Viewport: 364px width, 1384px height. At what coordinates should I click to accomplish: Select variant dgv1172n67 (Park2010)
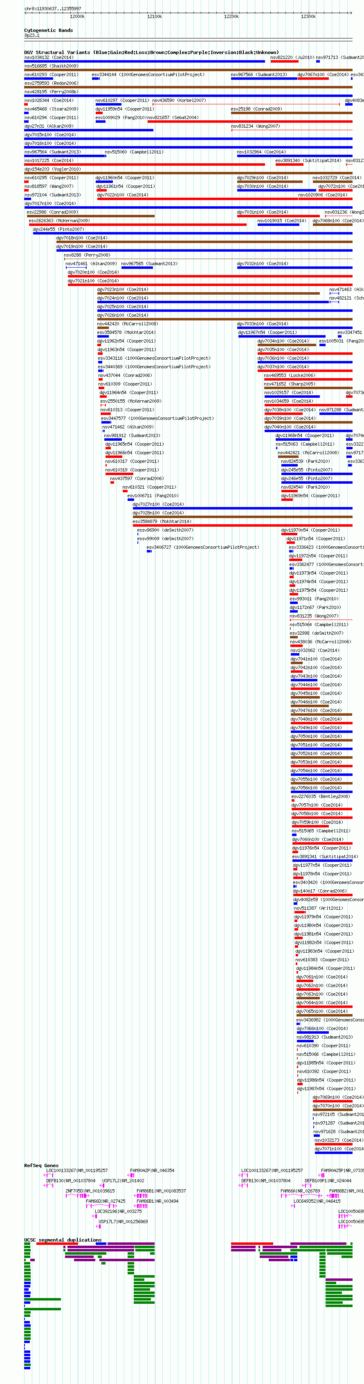point(316,608)
